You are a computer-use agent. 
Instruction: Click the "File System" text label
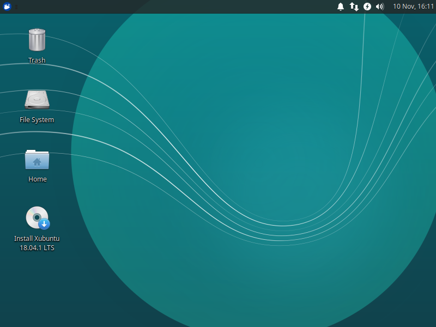[37, 120]
